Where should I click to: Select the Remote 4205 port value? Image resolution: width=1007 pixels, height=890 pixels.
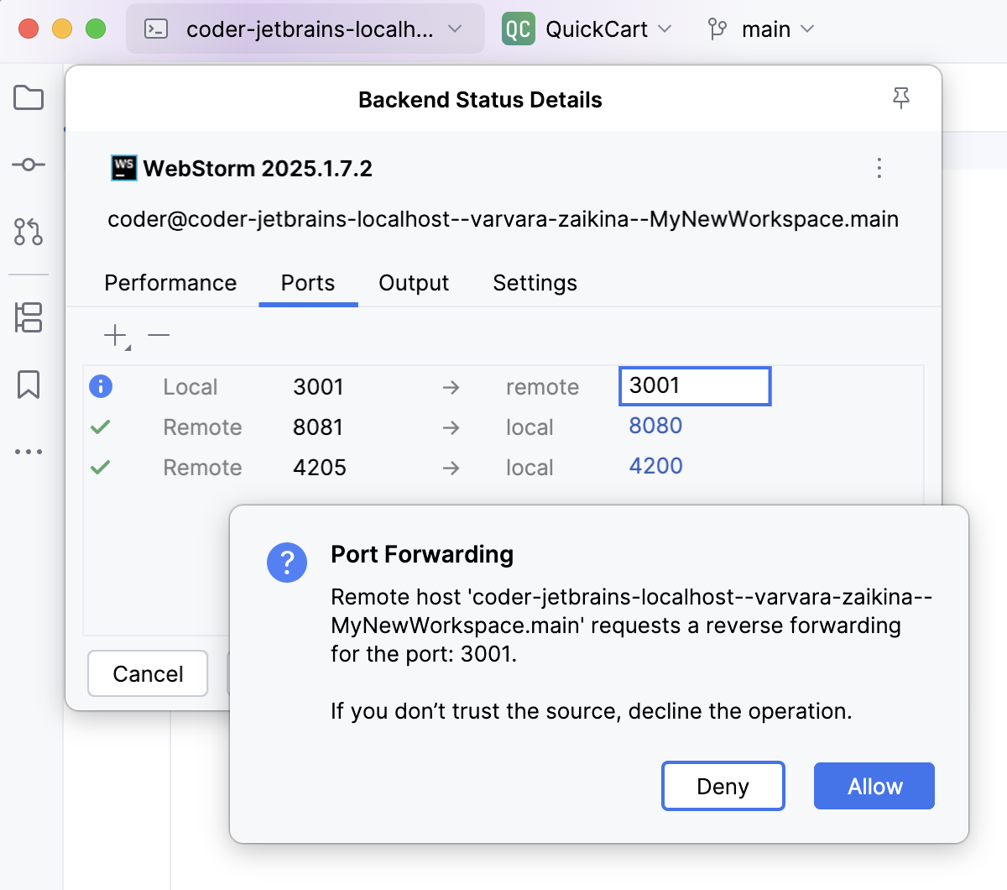tap(320, 468)
